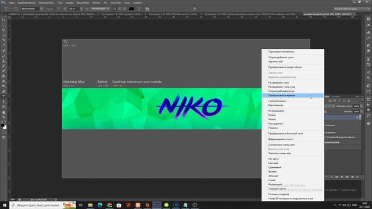The height and width of the screenshot is (209, 372).
Task: Click the create new layer icon
Action: (352, 176)
